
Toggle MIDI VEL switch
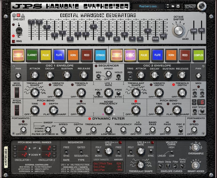tap(202, 93)
